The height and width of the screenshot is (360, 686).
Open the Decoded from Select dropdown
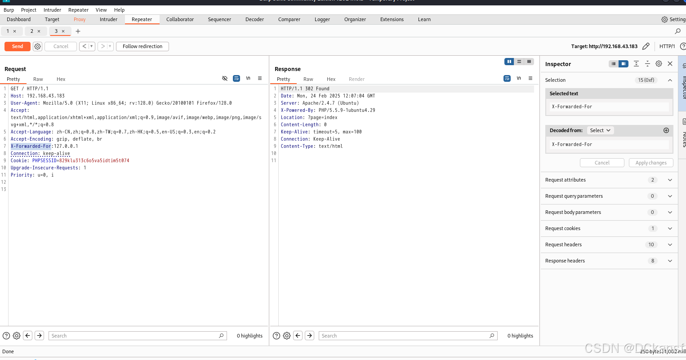tap(600, 130)
